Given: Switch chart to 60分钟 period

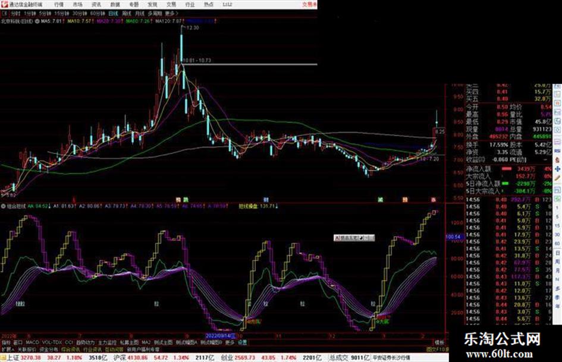Looking at the screenshot, I should (x=98, y=14).
